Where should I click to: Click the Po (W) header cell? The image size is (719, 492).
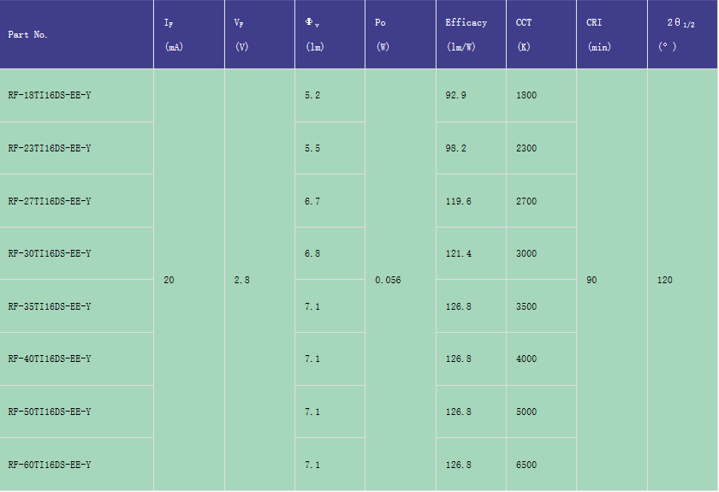(x=401, y=34)
